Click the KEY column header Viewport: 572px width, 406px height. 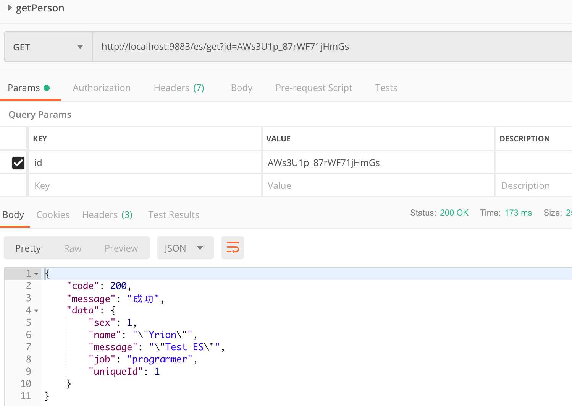point(40,139)
